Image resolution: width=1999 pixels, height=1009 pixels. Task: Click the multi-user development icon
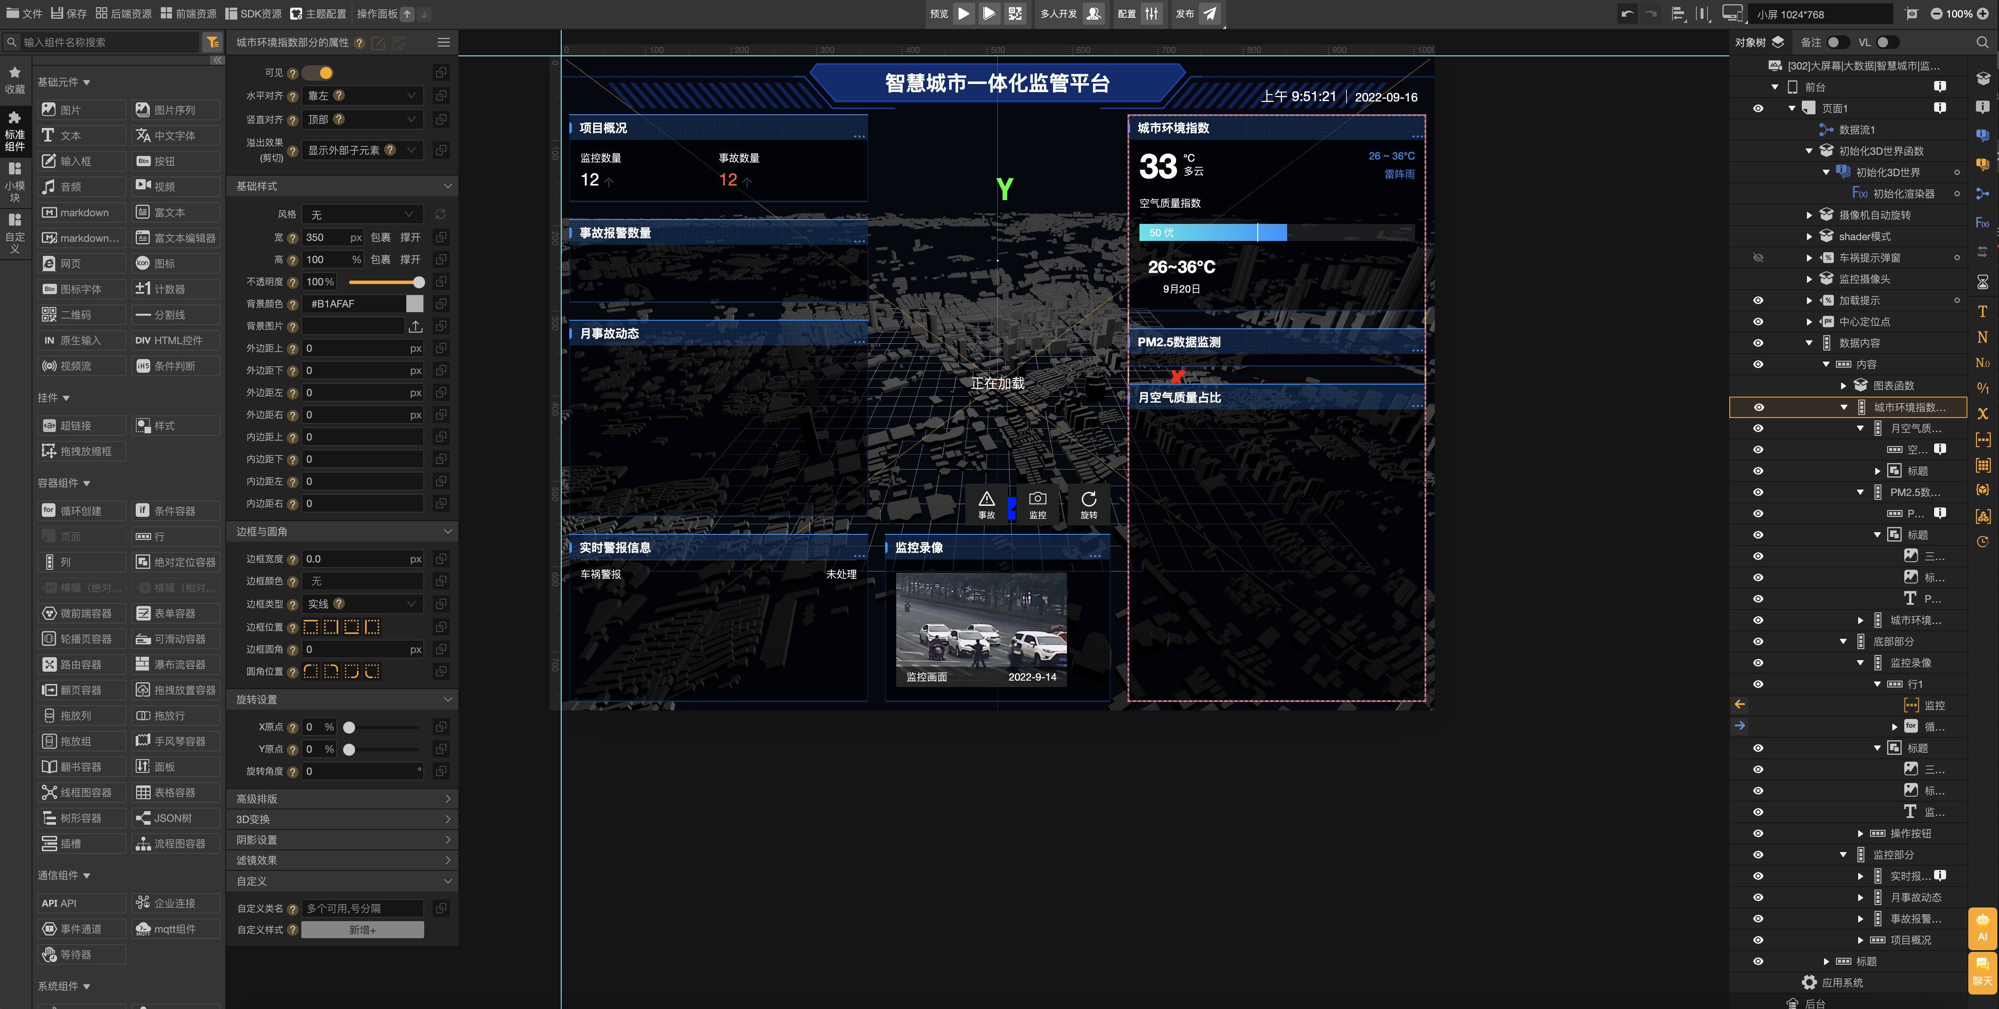click(x=1093, y=13)
